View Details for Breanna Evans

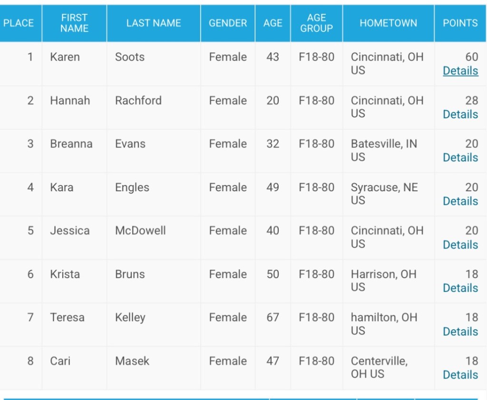pyautogui.click(x=460, y=157)
